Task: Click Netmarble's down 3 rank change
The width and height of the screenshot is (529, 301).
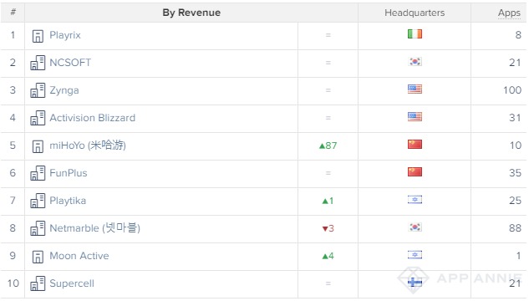Action: pos(328,228)
